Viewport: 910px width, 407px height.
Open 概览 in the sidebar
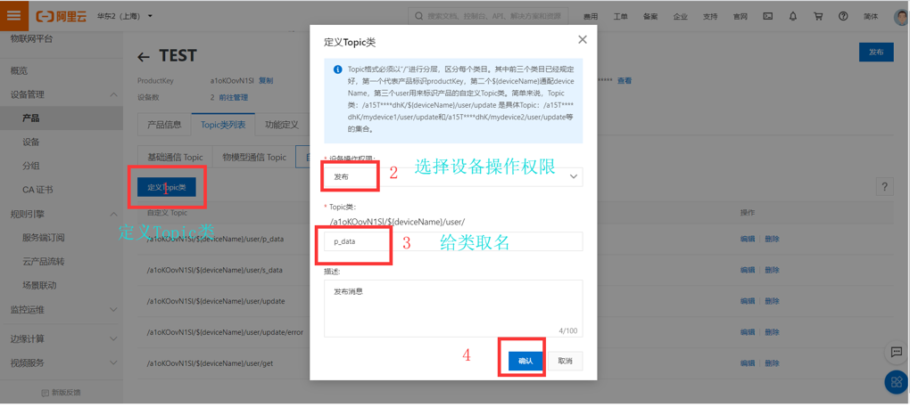click(19, 71)
